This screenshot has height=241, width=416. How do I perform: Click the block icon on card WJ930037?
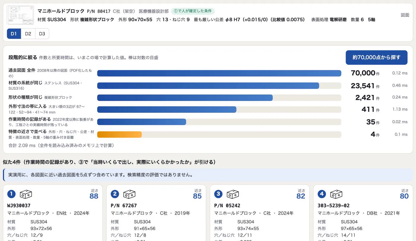(x=26, y=194)
